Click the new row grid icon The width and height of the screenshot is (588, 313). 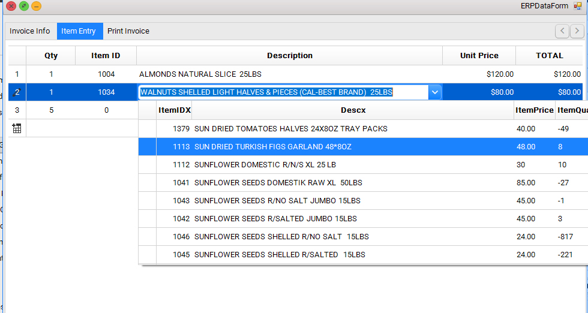point(17,128)
